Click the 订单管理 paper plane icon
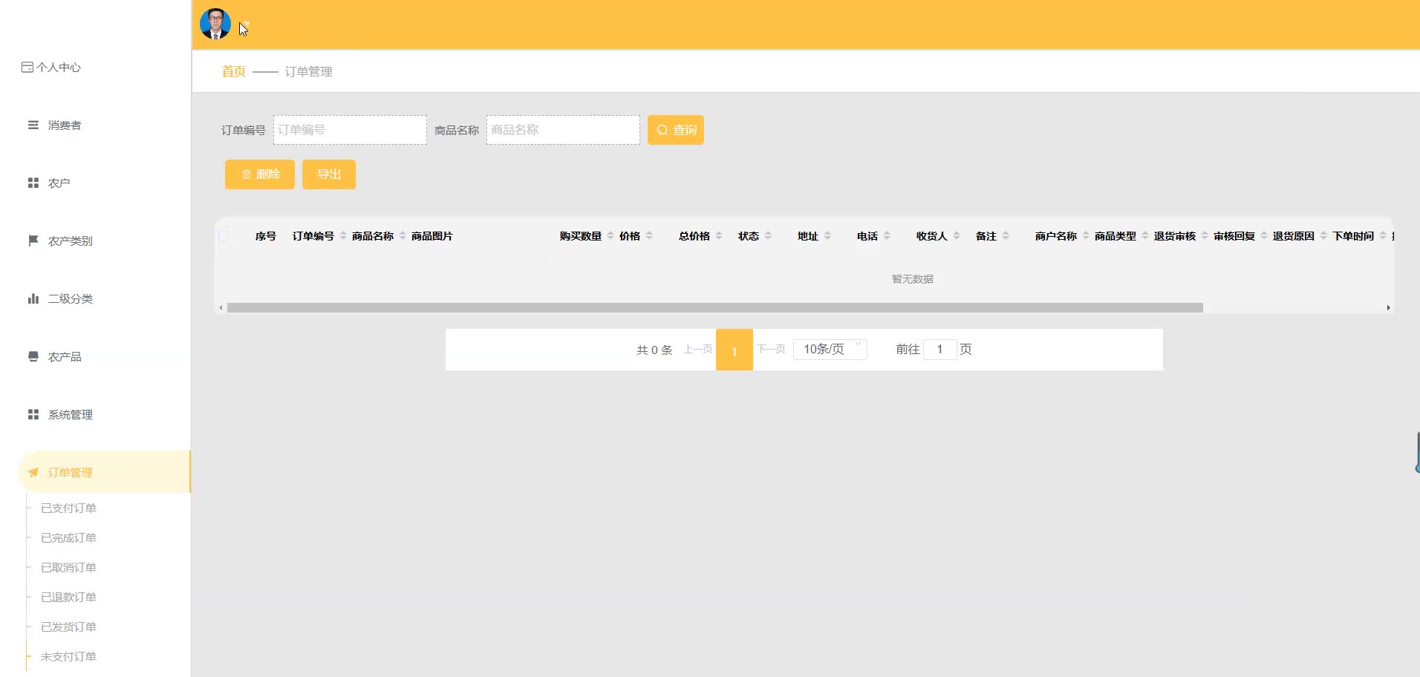The width and height of the screenshot is (1420, 677). [33, 473]
